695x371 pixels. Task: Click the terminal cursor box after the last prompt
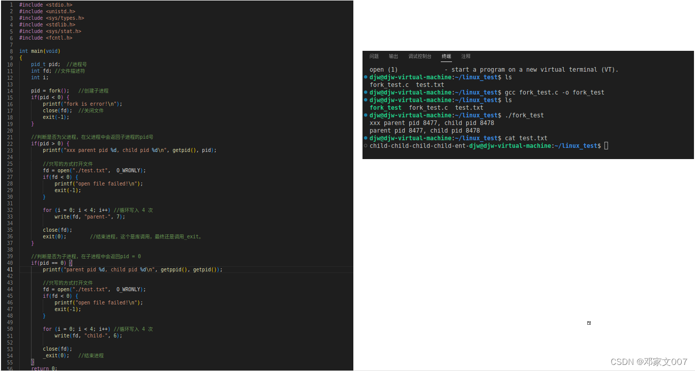[x=606, y=146]
